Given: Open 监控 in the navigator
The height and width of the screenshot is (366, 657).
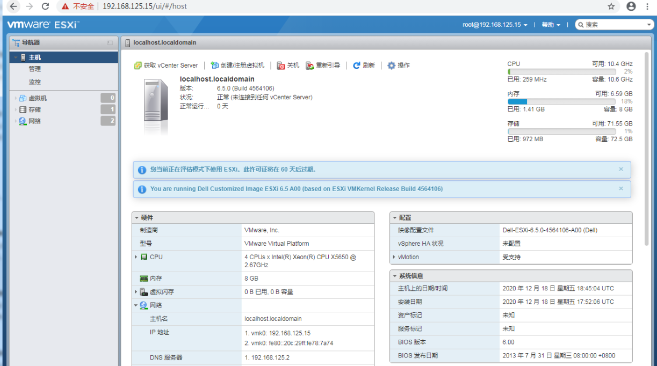Looking at the screenshot, I should [x=35, y=82].
